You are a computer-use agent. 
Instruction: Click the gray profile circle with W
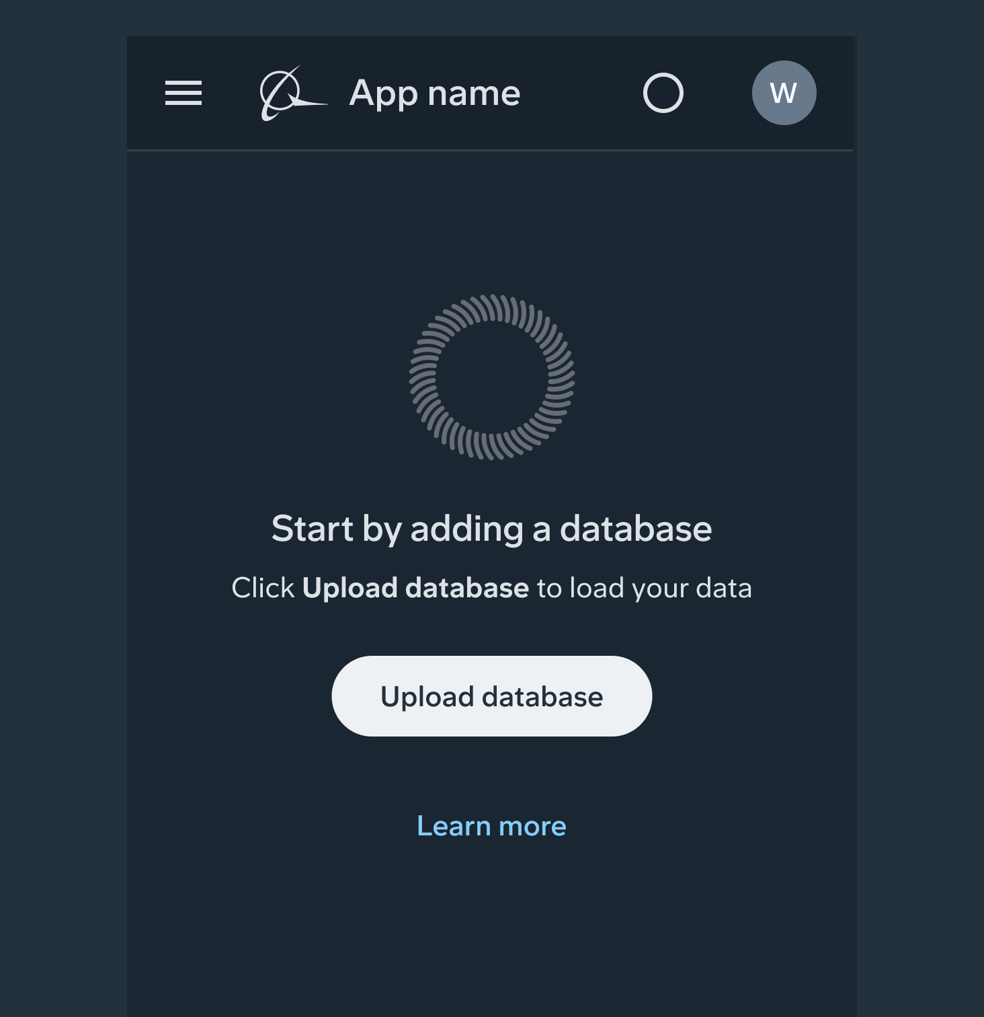784,93
